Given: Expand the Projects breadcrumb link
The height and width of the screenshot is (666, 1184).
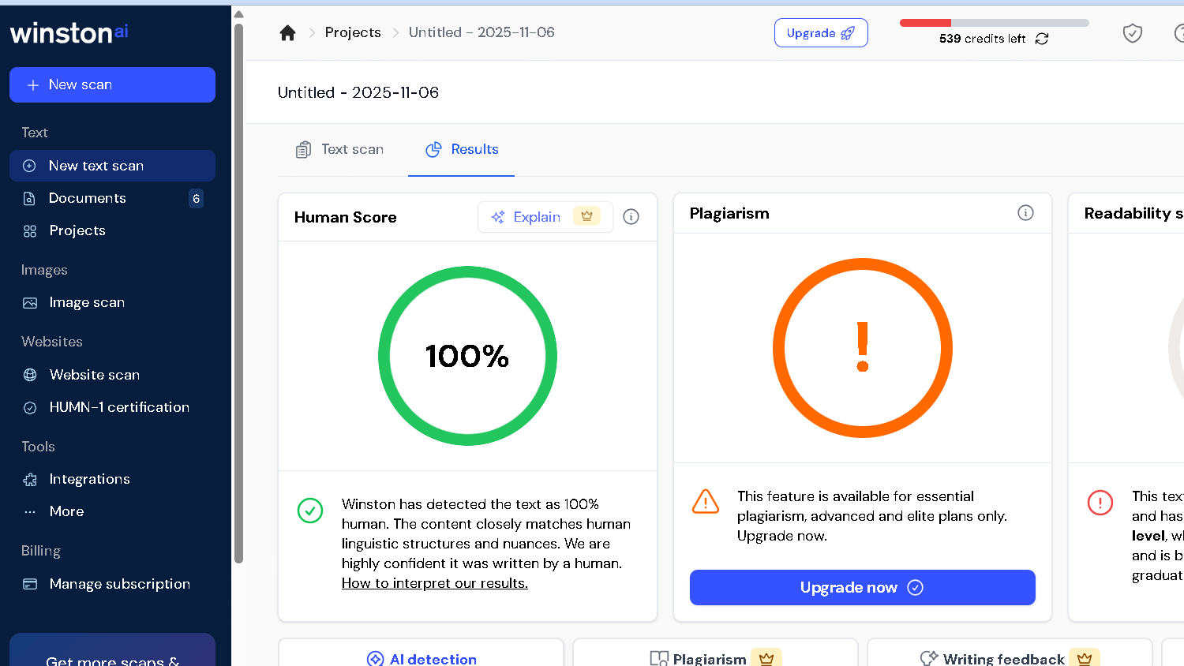Looking at the screenshot, I should pyautogui.click(x=353, y=32).
